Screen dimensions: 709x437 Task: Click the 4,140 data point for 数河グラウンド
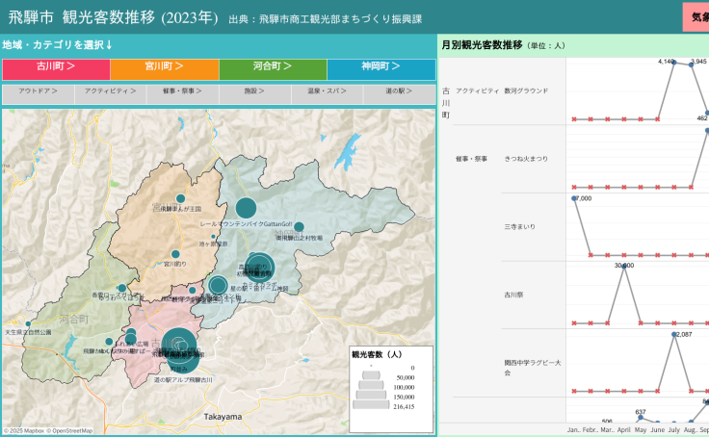tap(674, 63)
